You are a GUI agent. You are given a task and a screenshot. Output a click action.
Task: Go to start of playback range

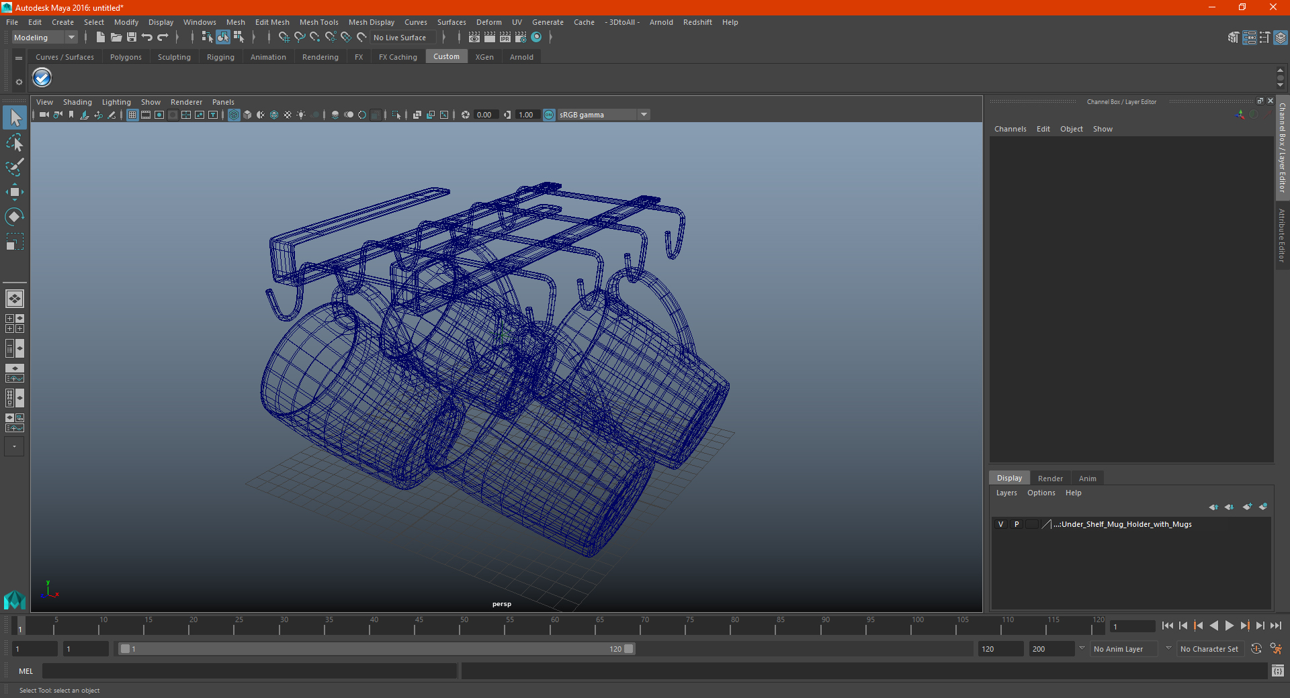tap(1168, 626)
